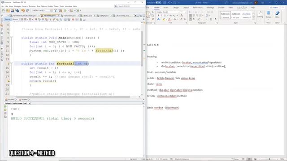The width and height of the screenshot is (287, 161).
Task: Click the Italic button in Word ribbon
Action: pyautogui.click(x=161, y=16)
